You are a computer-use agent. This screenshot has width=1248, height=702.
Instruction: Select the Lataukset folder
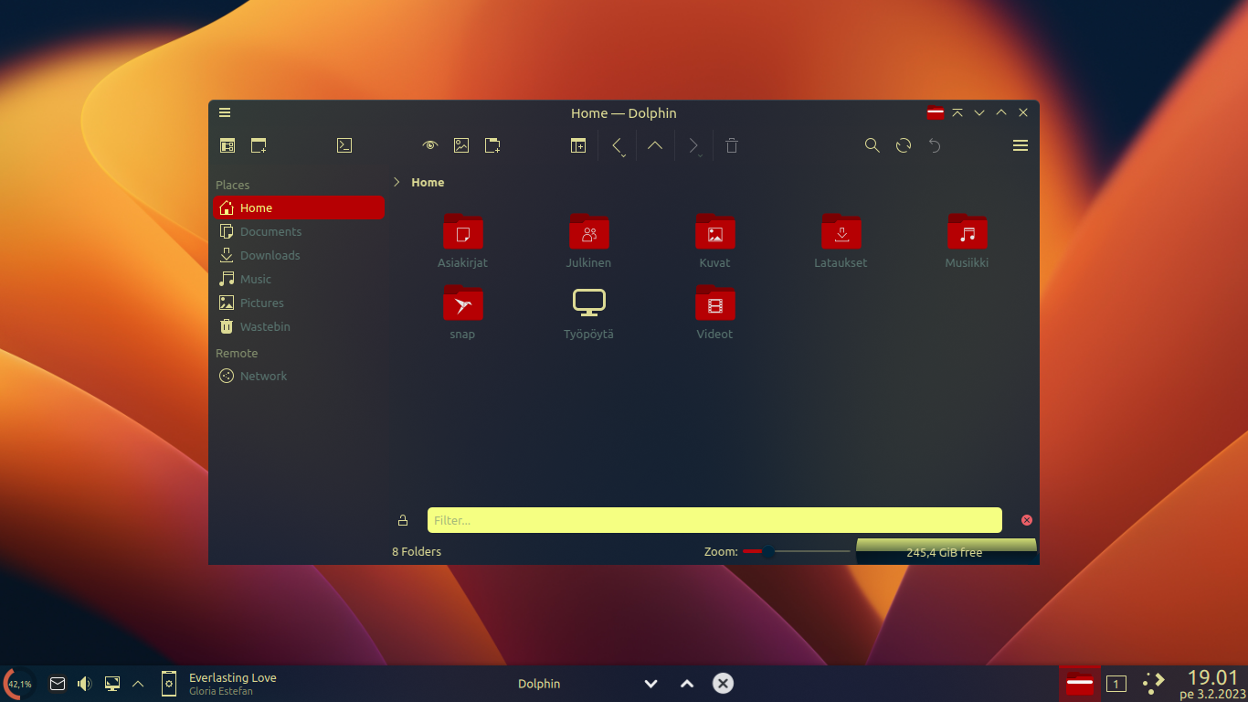[x=841, y=240]
